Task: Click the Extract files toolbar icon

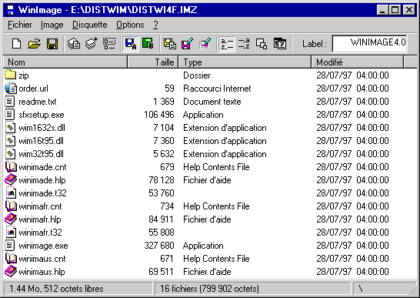Action: tap(74, 43)
